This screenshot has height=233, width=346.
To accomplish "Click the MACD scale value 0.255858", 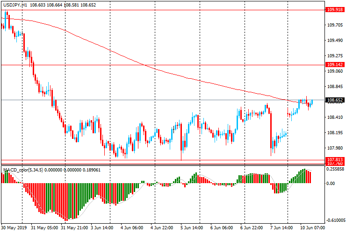I will point(336,169).
